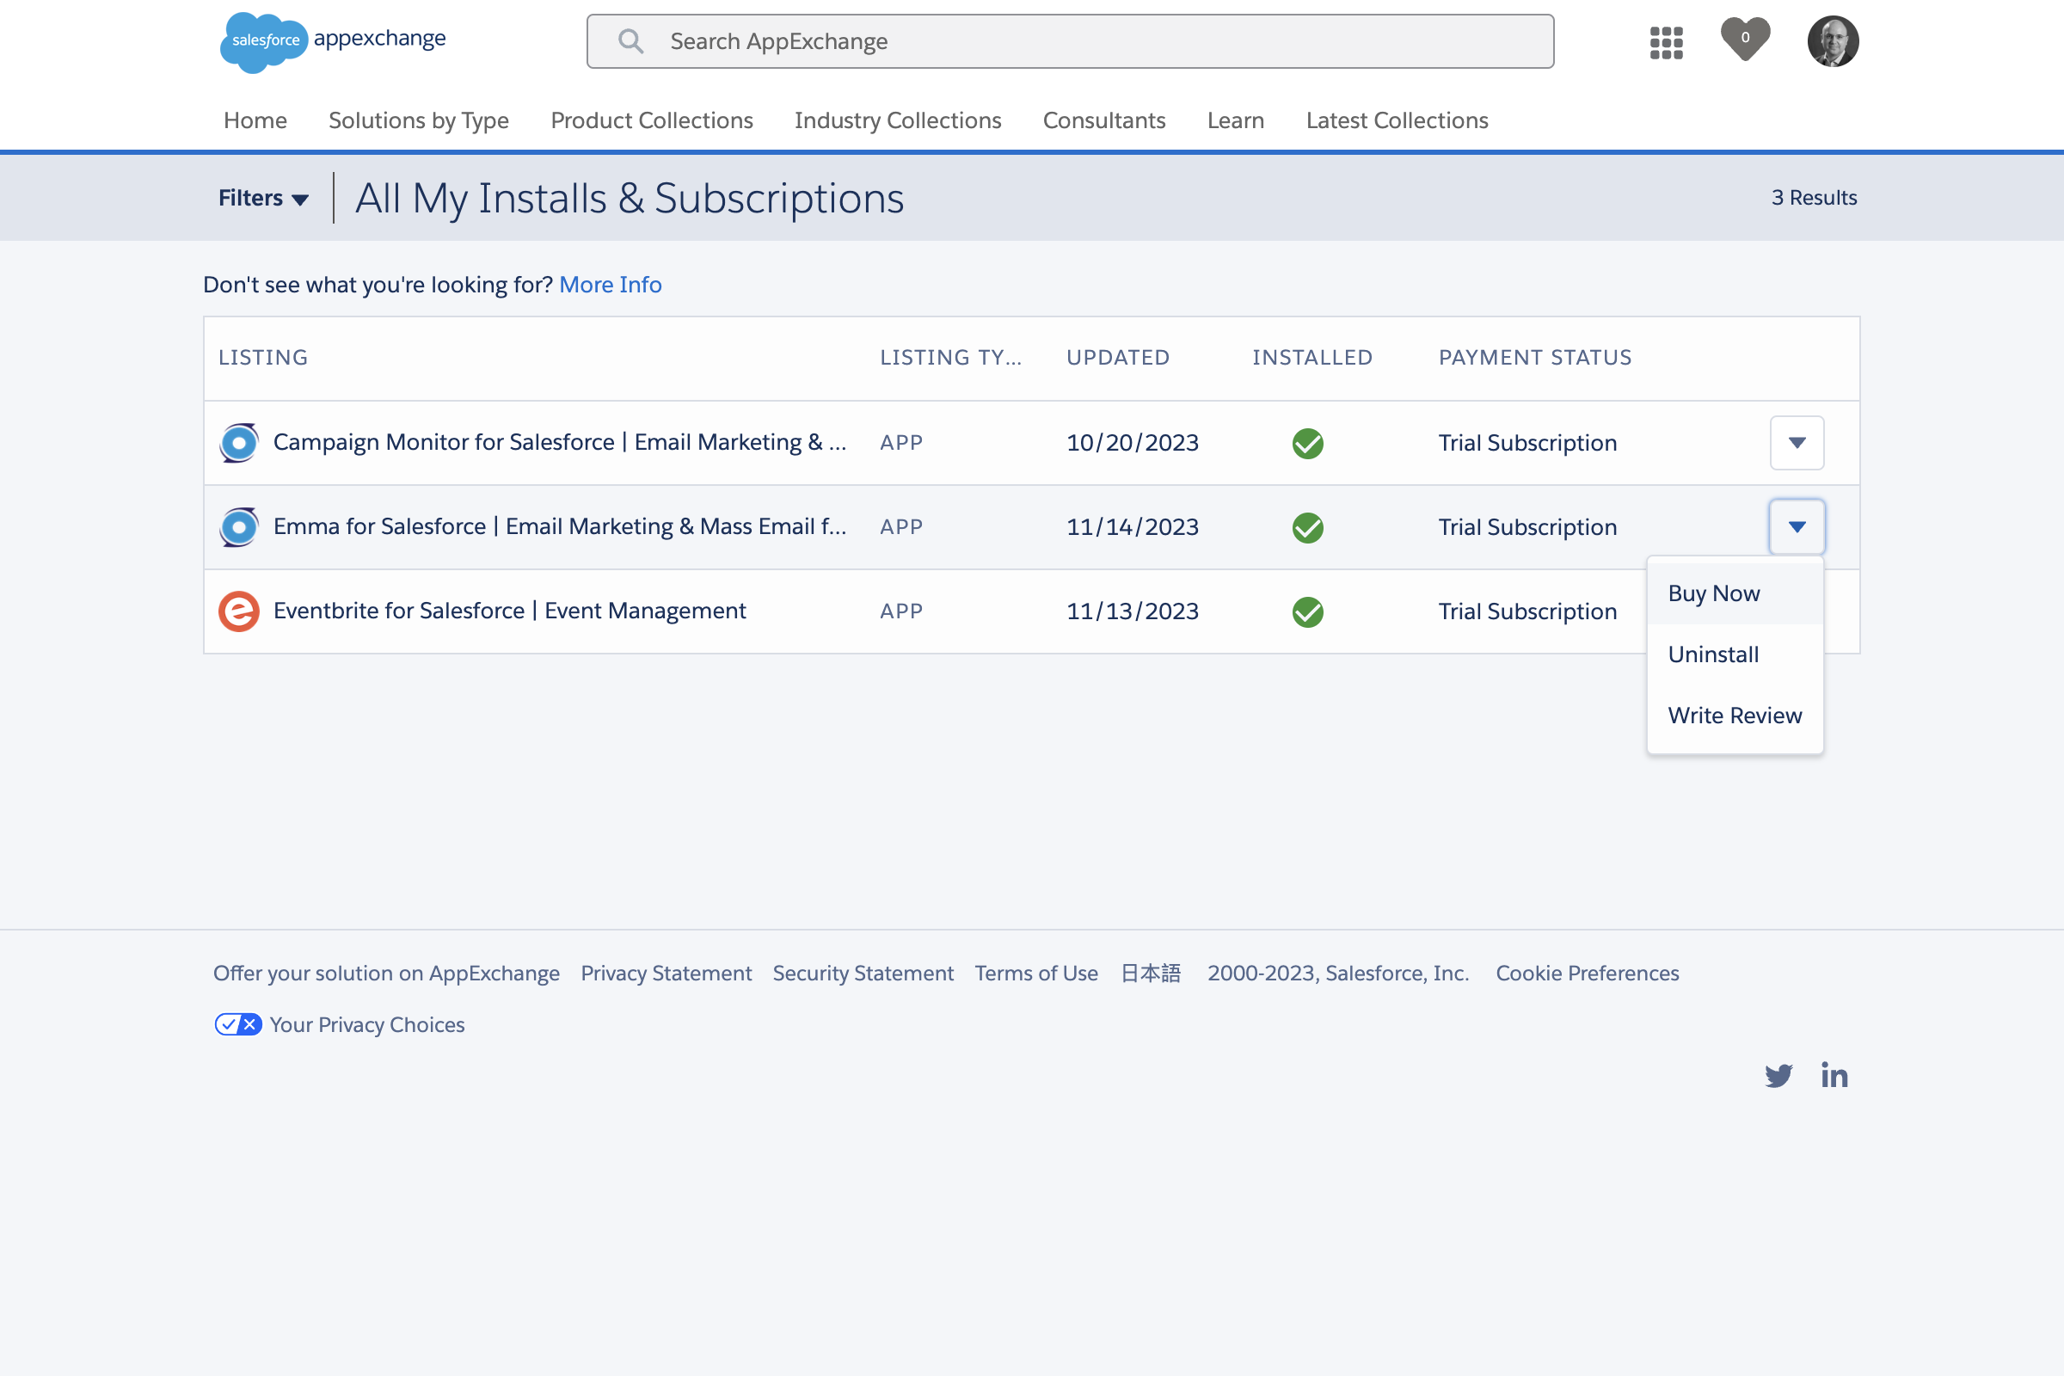Open the app launcher grid icon
The height and width of the screenshot is (1376, 2064).
(x=1666, y=42)
